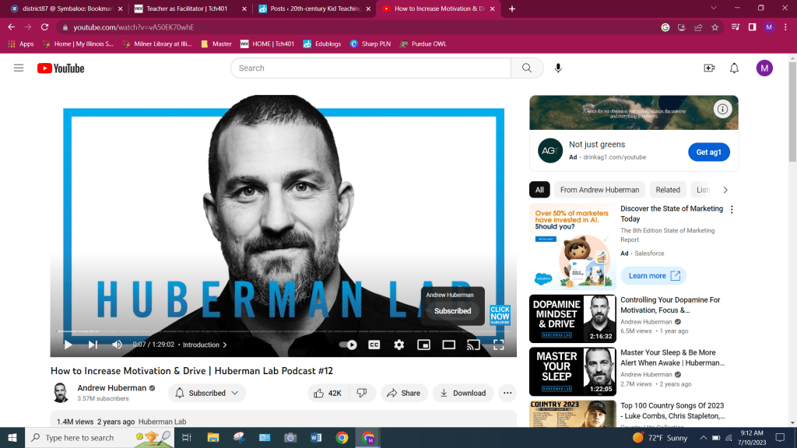
Task: Open the Chrome three-dot menu
Action: [786, 27]
